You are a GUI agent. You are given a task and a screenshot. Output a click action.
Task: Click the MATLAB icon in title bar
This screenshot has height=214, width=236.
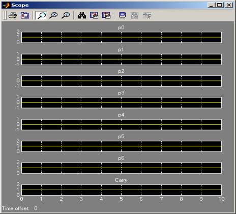pyautogui.click(x=7, y=5)
